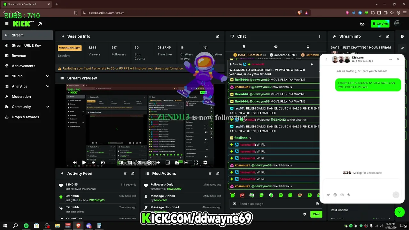Viewport: 409px width, 230px height.
Task: Click the hourglass icon in Chat toolbar
Action: coord(308,47)
